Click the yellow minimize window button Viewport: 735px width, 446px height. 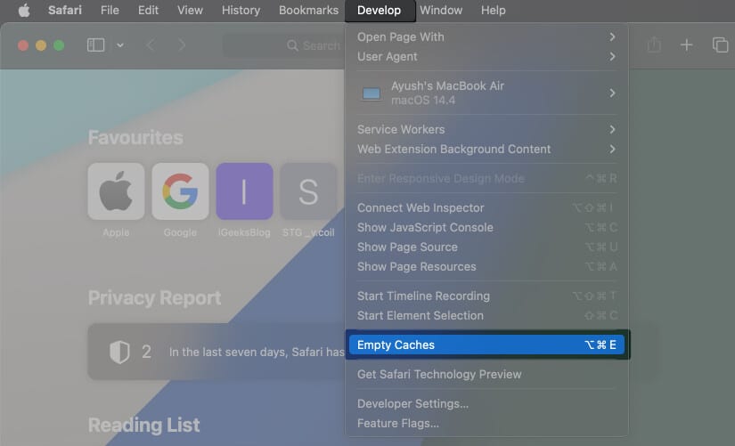[41, 45]
